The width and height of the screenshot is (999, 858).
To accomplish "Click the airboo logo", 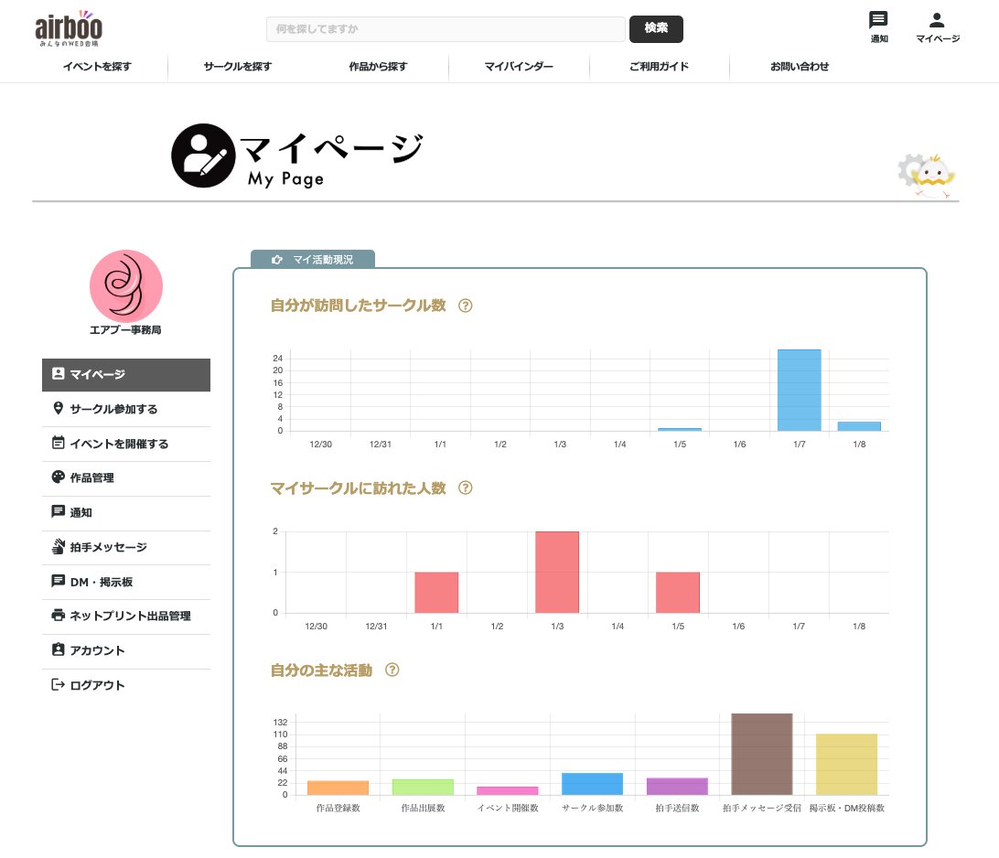I will coord(69,28).
